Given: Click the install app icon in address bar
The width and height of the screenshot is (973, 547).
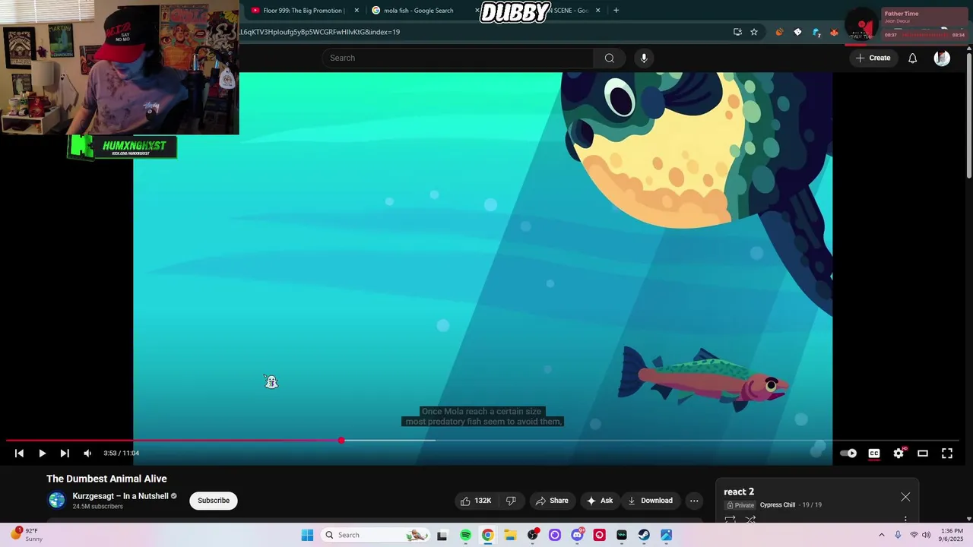Looking at the screenshot, I should click(737, 32).
